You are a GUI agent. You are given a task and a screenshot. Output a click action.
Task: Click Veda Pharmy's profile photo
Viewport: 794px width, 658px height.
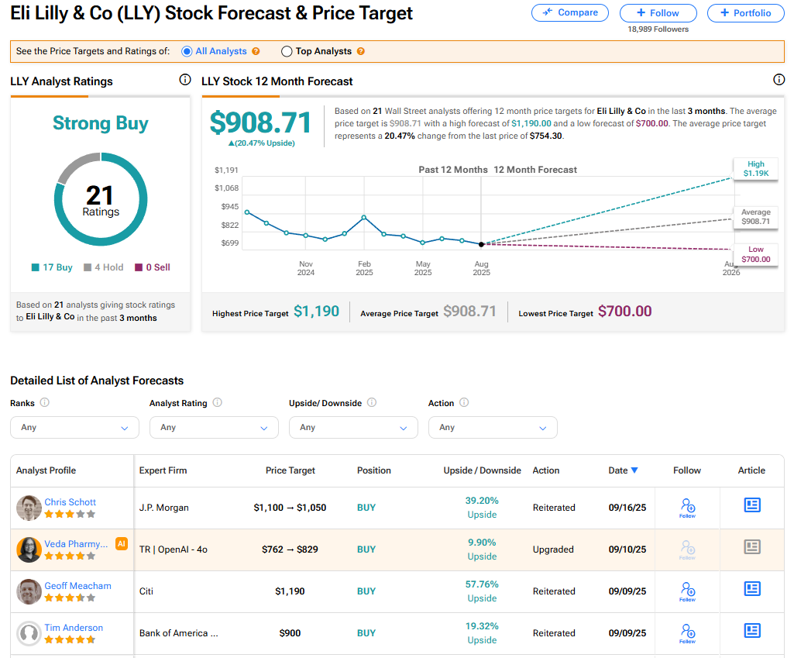(29, 549)
